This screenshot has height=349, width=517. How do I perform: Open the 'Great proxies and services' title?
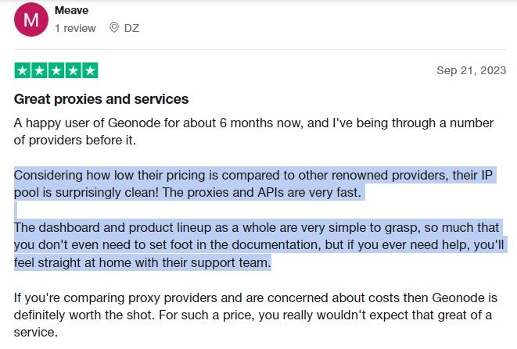(101, 99)
